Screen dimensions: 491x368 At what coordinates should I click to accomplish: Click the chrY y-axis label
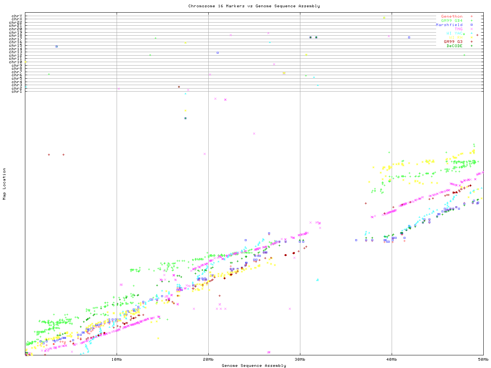(x=17, y=16)
